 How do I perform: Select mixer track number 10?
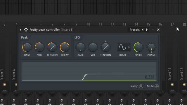(x=88, y=24)
